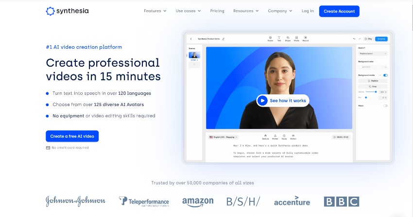Adjust the Opacity slider
Viewport: 413px width, 217px height.
pyautogui.click(x=371, y=92)
